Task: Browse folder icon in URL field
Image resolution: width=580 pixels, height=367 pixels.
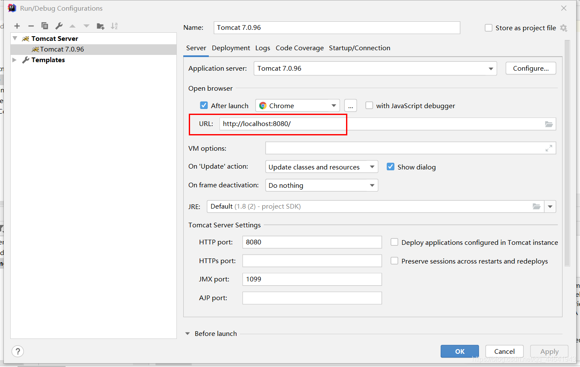Action: point(549,124)
